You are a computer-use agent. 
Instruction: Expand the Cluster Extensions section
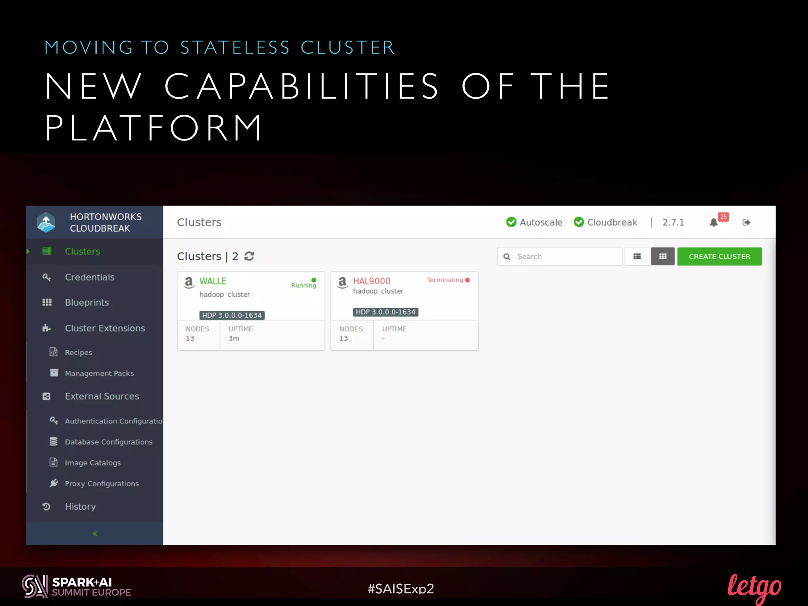[105, 328]
